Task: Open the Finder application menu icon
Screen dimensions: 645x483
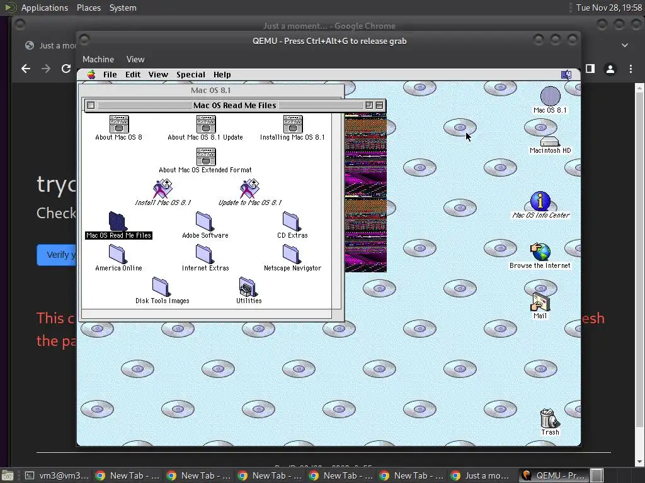Action: (x=566, y=75)
